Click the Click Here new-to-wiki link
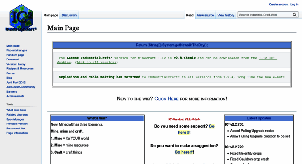The height and width of the screenshot is (164, 302). 166,99
